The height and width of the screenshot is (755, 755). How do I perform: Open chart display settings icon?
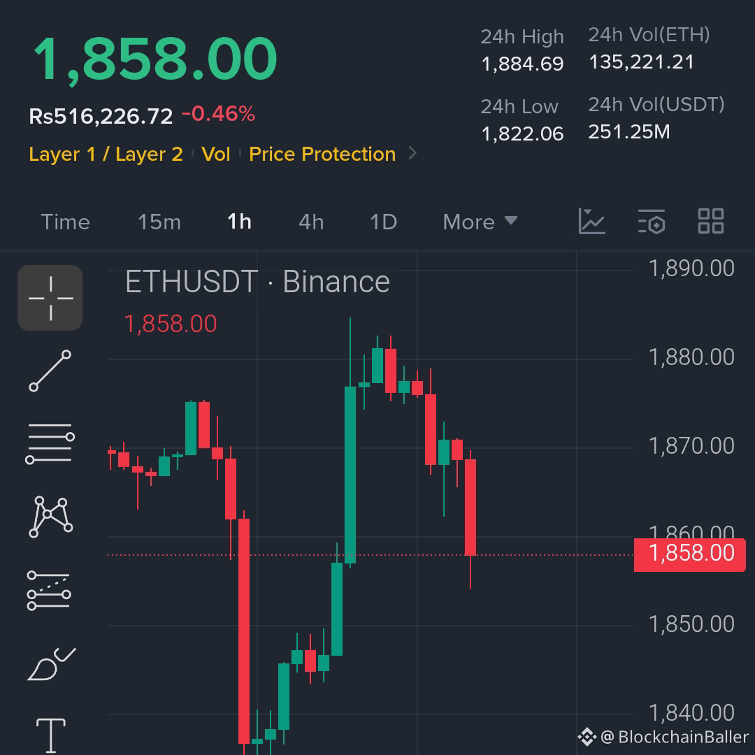pos(652,222)
